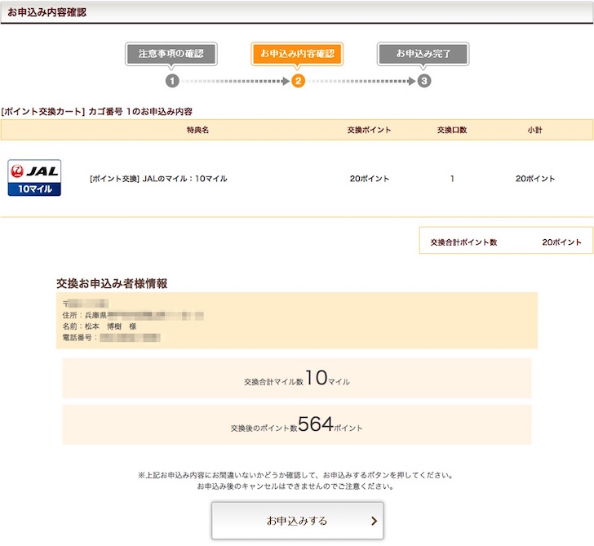Select the お申込み完了 step label

tap(423, 54)
